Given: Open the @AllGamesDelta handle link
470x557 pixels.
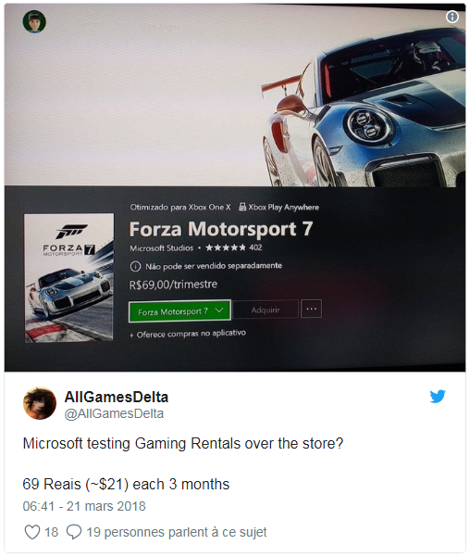Looking at the screenshot, I should pos(114,414).
